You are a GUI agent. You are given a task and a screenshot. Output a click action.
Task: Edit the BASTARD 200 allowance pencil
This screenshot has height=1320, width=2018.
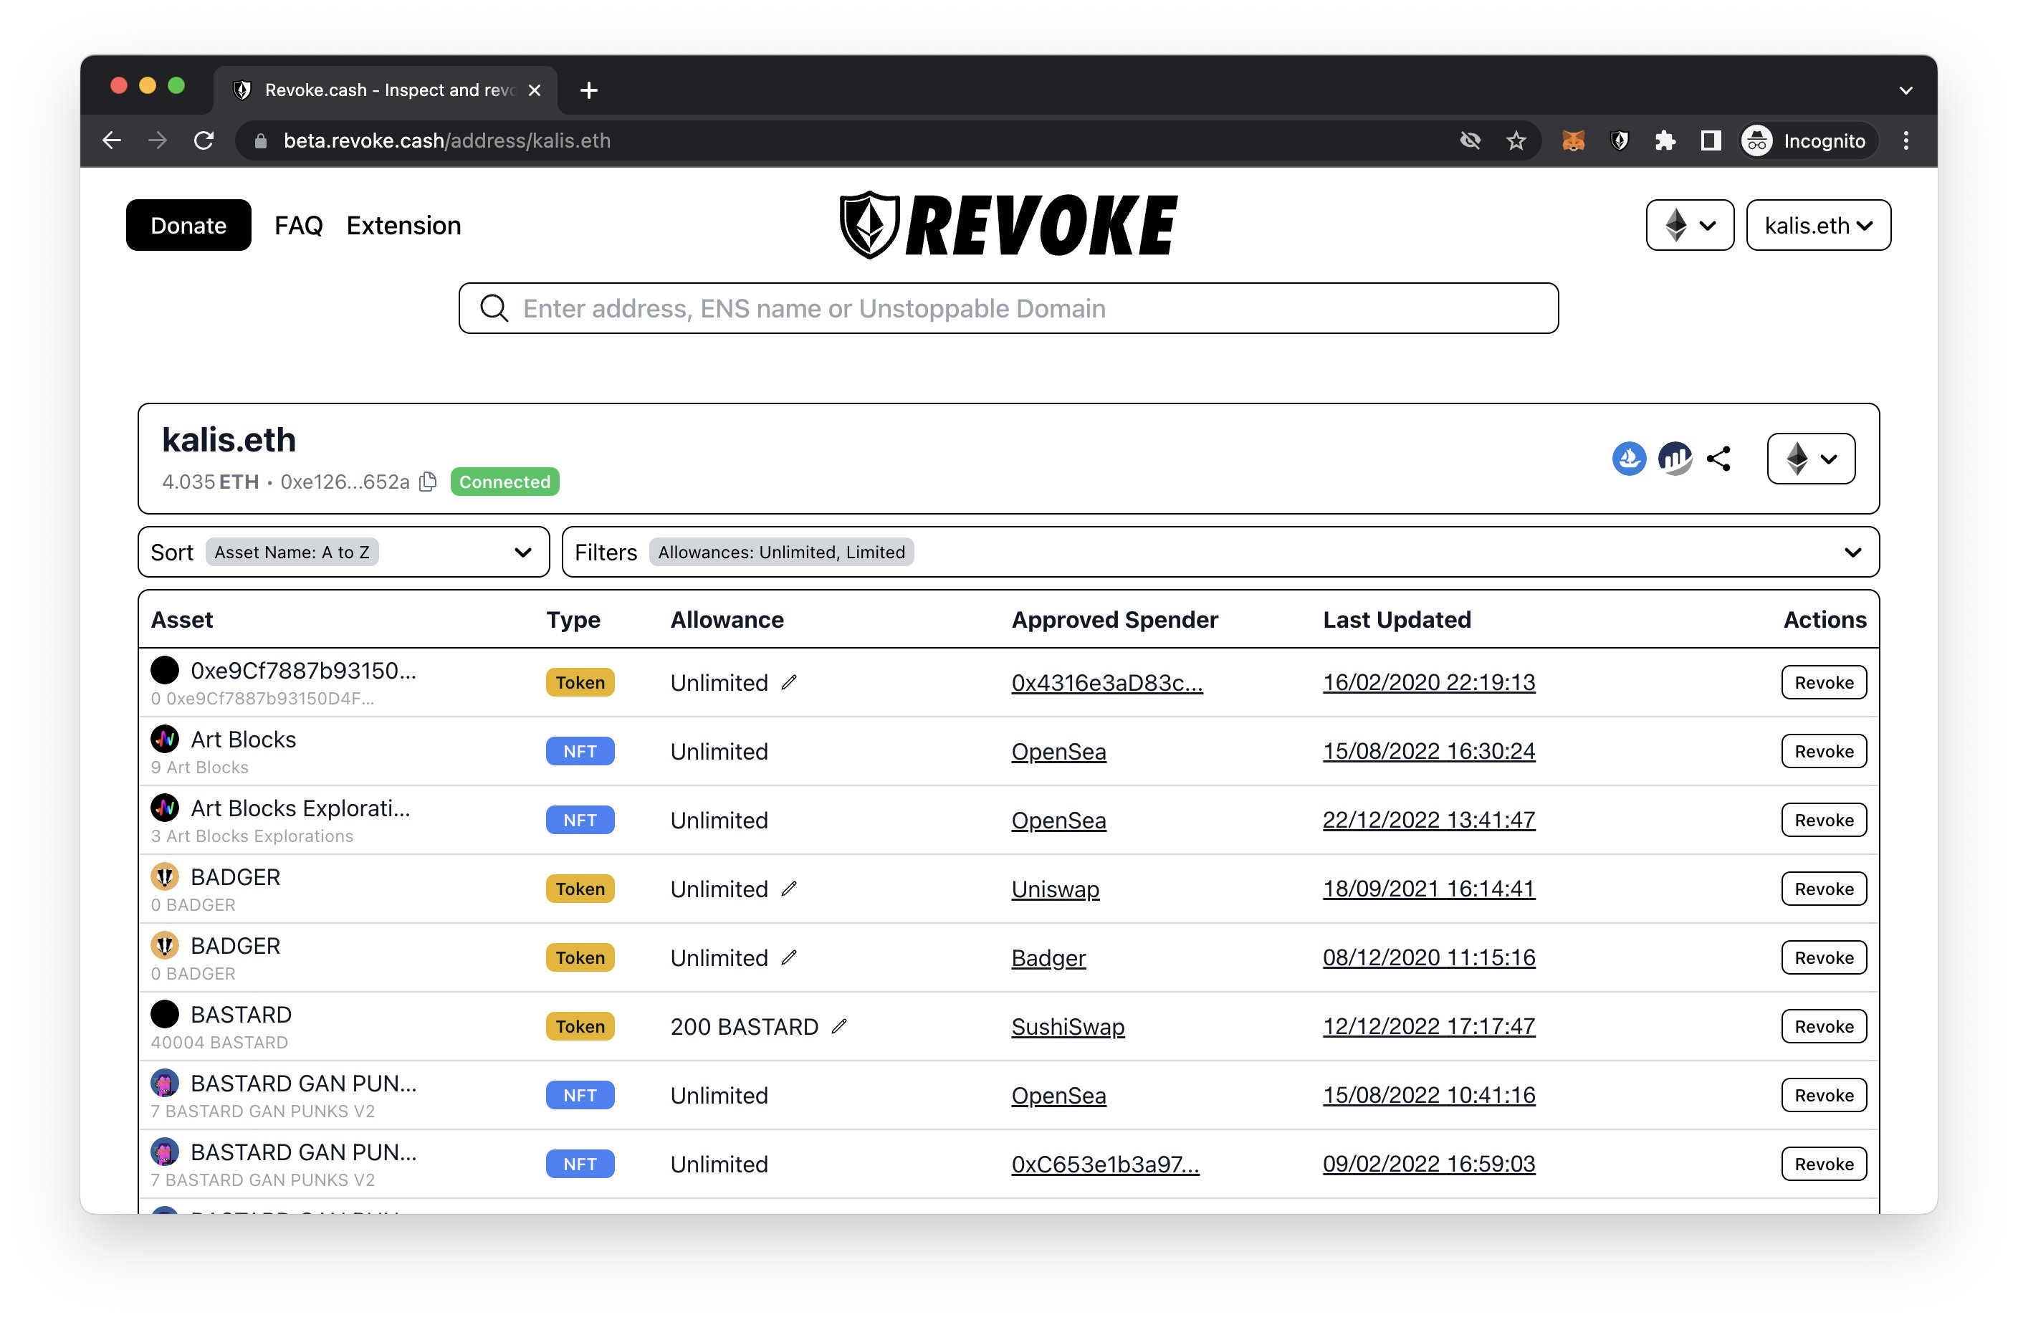tap(839, 1027)
